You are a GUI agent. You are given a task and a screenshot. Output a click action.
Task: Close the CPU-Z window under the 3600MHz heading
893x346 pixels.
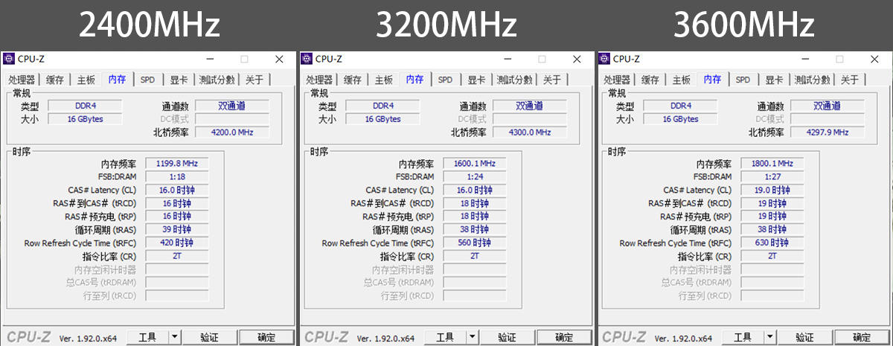point(874,59)
